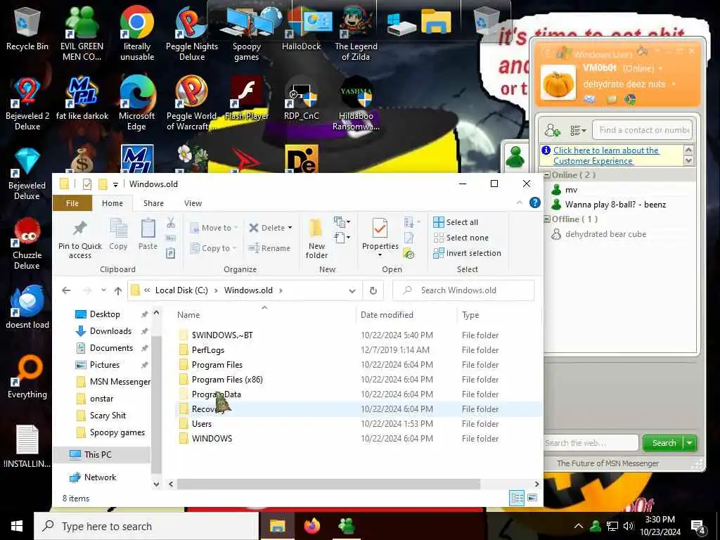Open the Chuzzle Deluxe shortcut
This screenshot has width=720, height=540.
(x=27, y=243)
